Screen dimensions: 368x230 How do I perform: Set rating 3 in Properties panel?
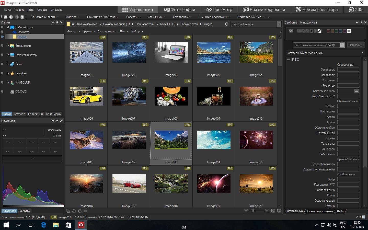tap(307, 31)
